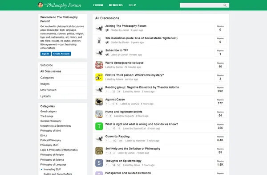The image size is (267, 175).
Task: Open Most Viewed in the sidebar
Action: tap(62, 90)
